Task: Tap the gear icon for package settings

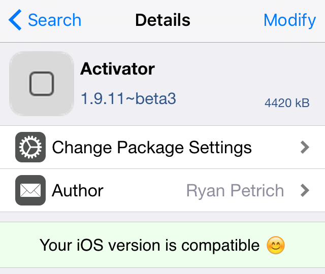Action: click(x=30, y=148)
